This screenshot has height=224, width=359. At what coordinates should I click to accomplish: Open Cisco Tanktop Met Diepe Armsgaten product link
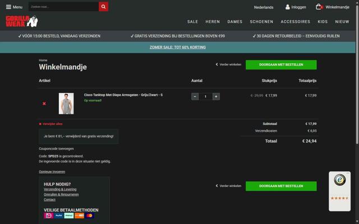(x=123, y=95)
